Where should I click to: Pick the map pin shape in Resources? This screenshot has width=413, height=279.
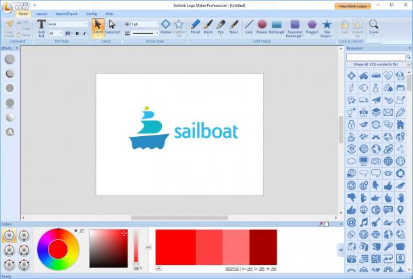coord(400,210)
